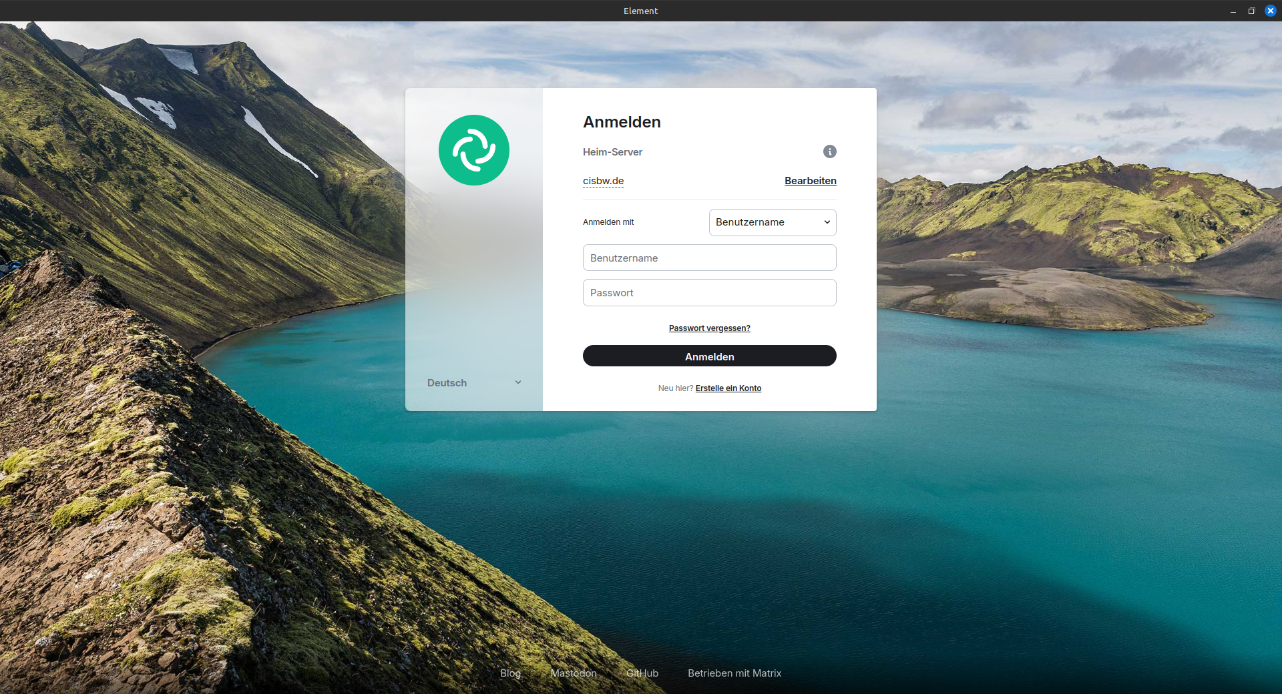Click the blue close window icon

click(x=1271, y=11)
